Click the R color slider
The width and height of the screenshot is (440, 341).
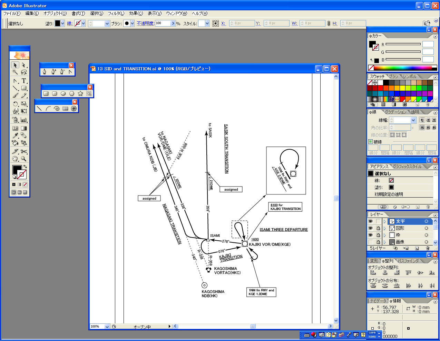(x=403, y=44)
